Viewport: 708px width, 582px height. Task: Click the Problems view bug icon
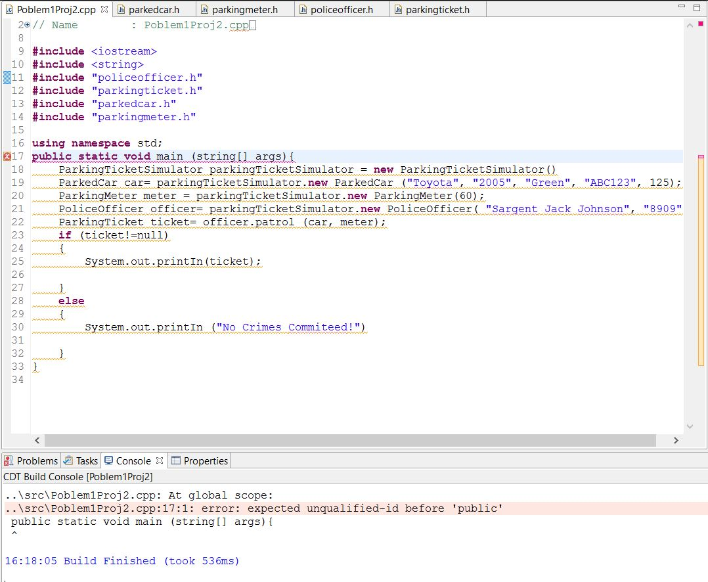7,460
